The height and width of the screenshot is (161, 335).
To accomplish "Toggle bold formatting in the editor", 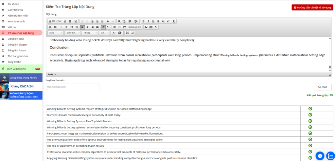I will (x=143, y=21).
